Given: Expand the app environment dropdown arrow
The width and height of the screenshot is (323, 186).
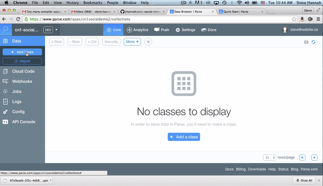Looking at the screenshot, I should coord(56,30).
